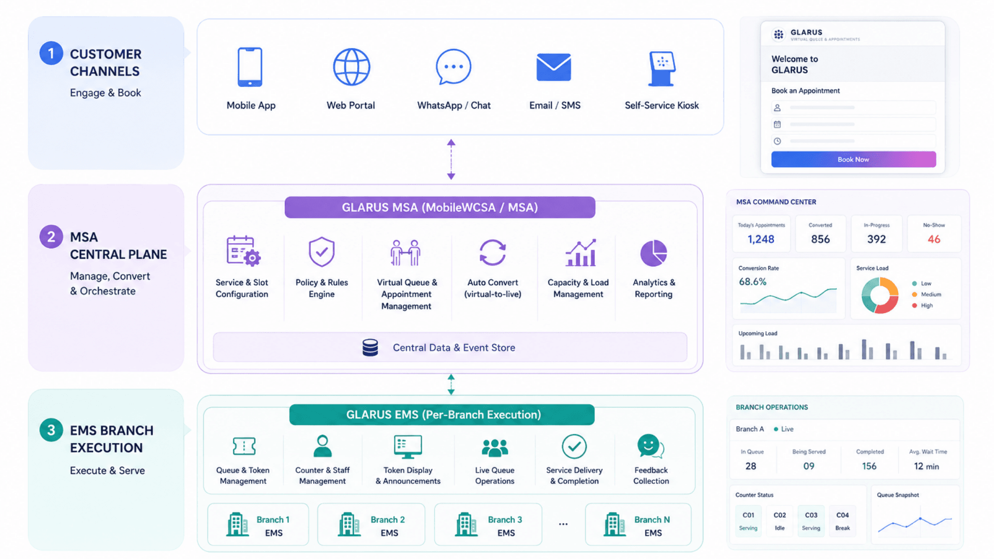Screen dimensions: 994x559
Task: Select counter C04 Break tile
Action: (843, 521)
